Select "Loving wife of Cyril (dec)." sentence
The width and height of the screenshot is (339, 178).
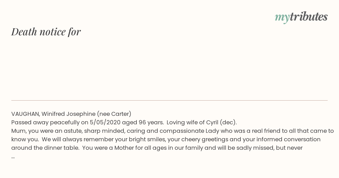pos(201,123)
